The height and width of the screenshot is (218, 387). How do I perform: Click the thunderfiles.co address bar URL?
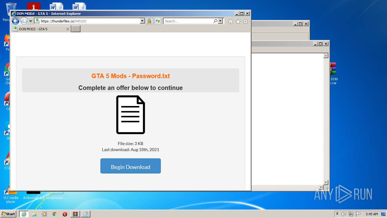(x=63, y=21)
